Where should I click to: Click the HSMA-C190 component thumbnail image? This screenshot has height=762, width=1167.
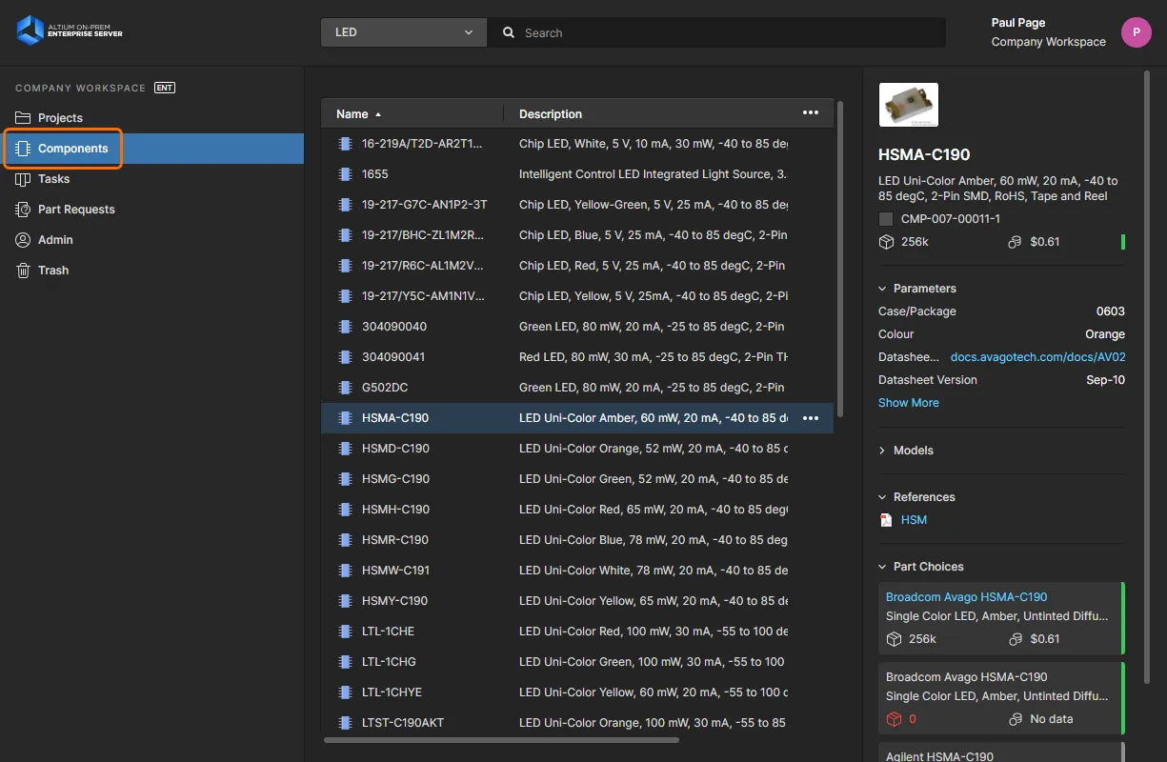[x=908, y=105]
